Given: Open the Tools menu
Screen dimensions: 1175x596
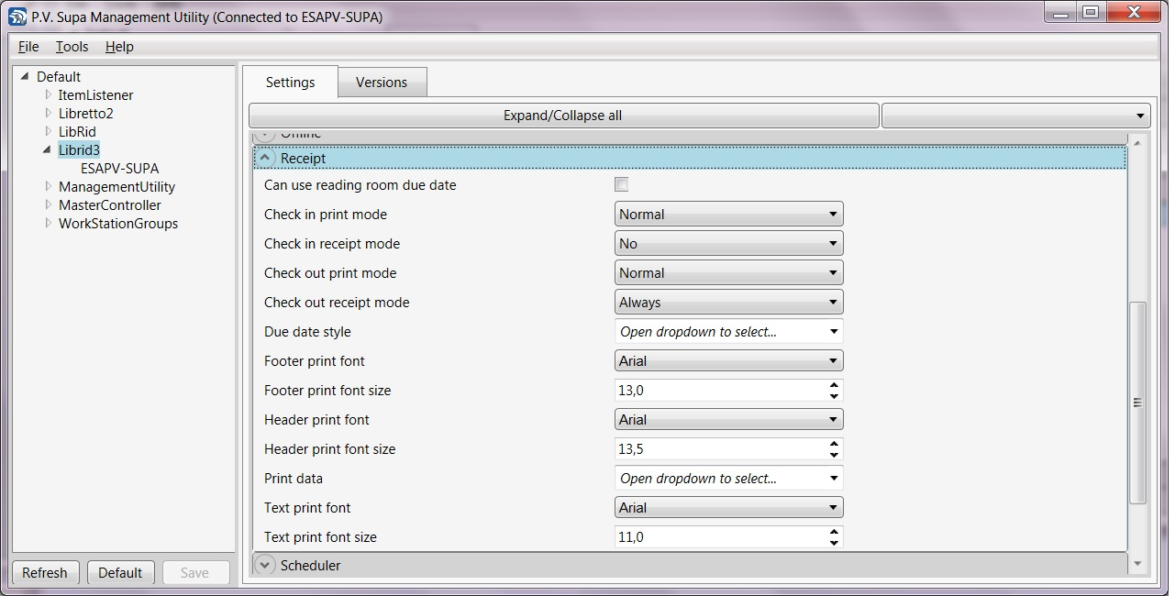Looking at the screenshot, I should 72,47.
